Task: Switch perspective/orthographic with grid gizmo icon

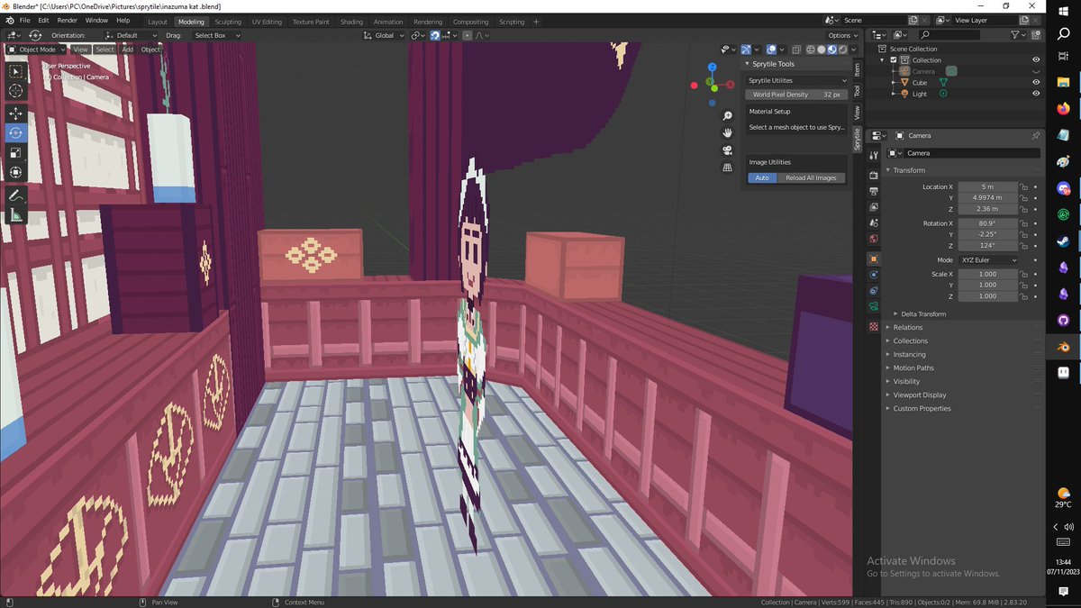Action: (x=727, y=168)
